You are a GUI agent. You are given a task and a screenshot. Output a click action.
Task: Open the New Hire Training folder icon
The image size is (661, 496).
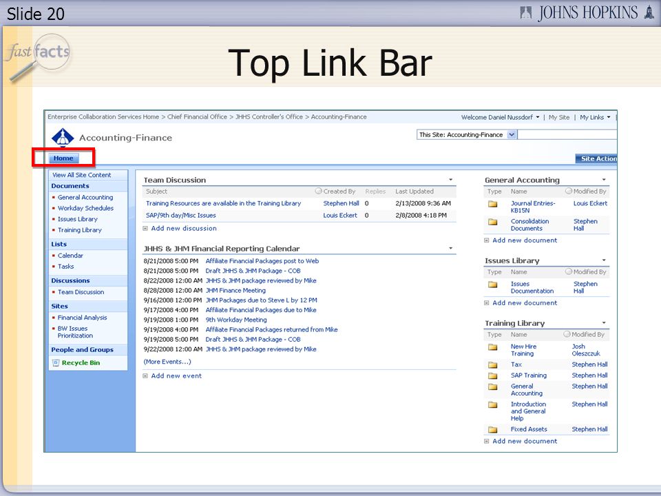click(x=493, y=347)
